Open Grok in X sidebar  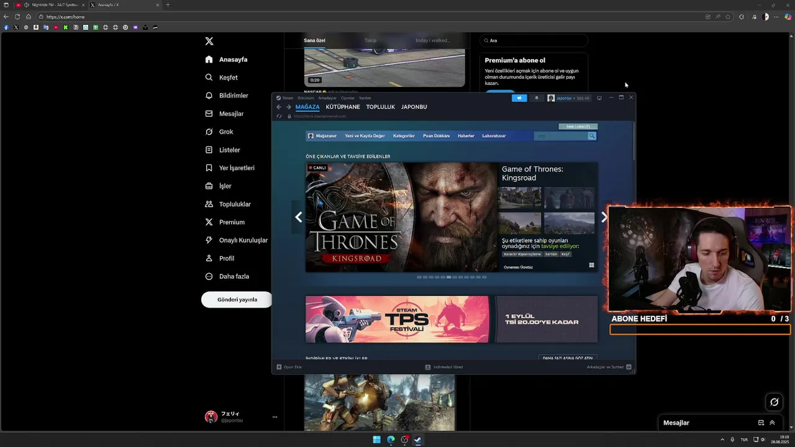coord(219,132)
